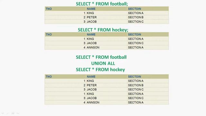Select PETER in the UNION ALL result table
The image size is (206, 116).
coord(92,85)
